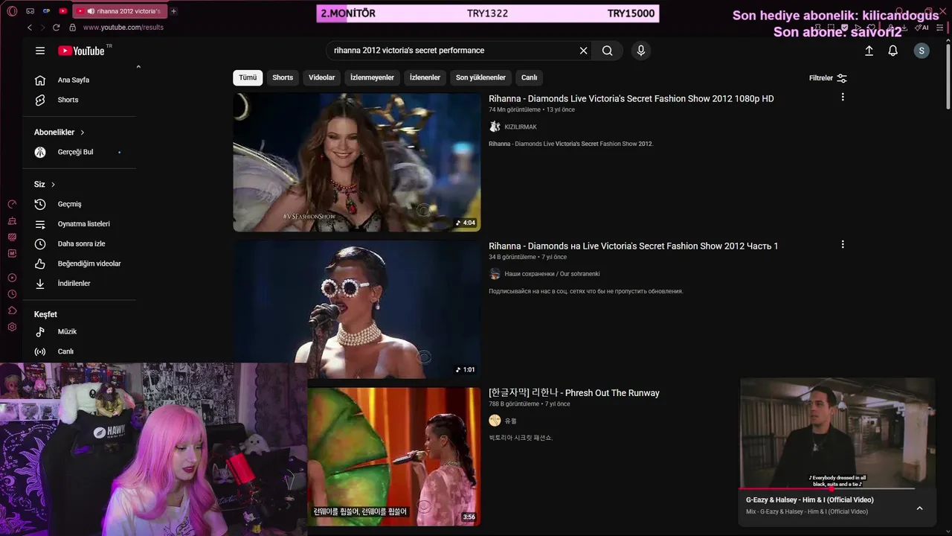Reload the YouTube page
The image size is (952, 536).
(56, 28)
